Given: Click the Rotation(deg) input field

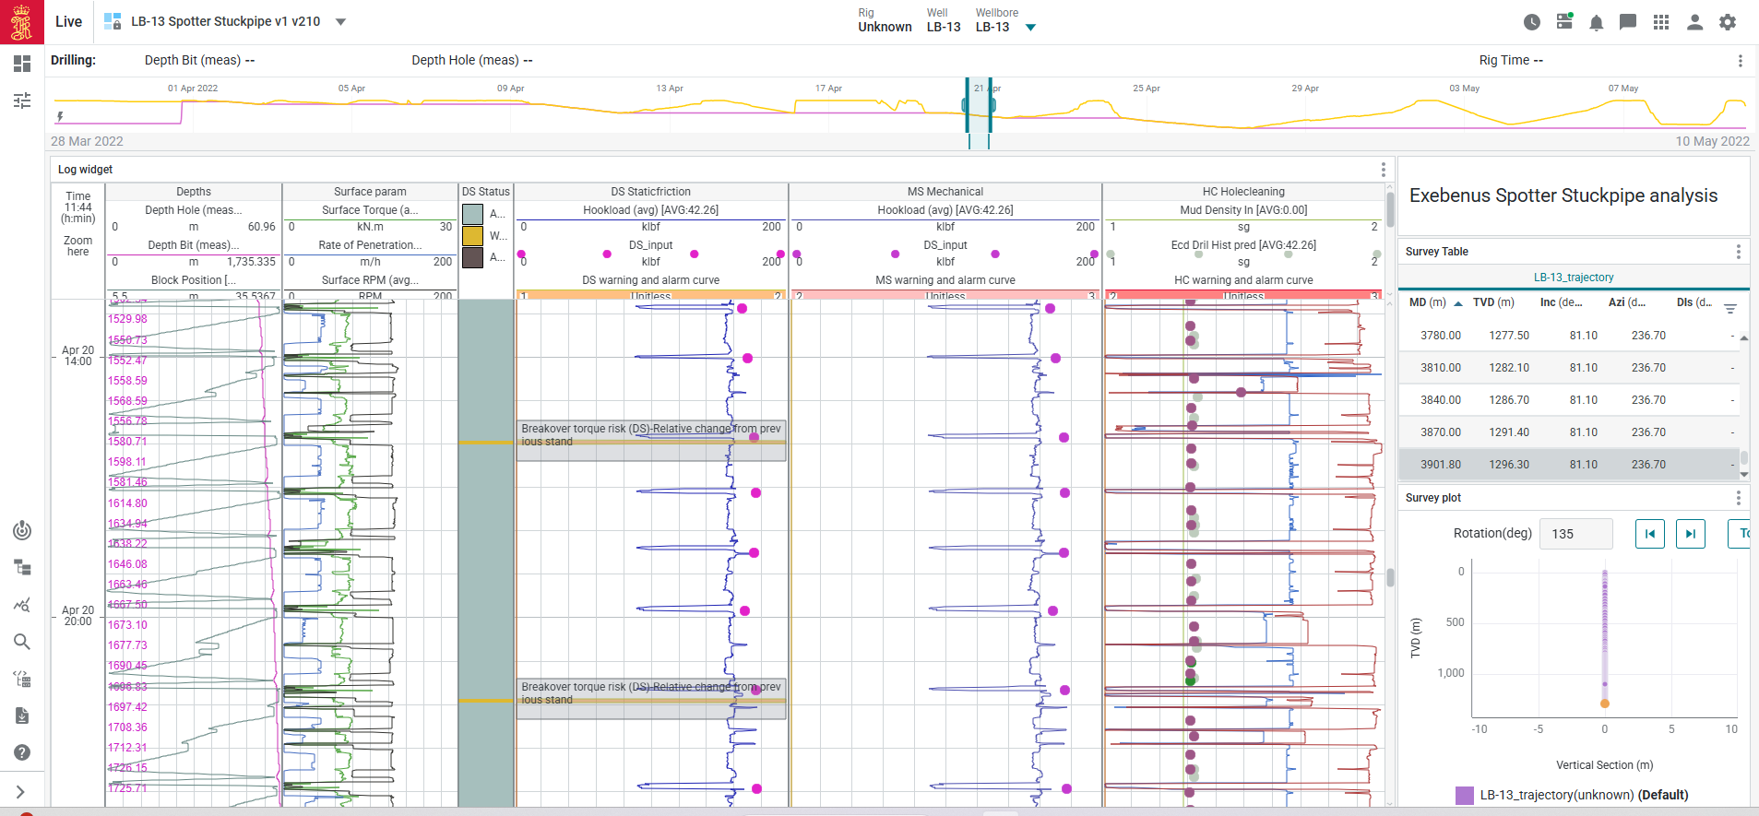Looking at the screenshot, I should (x=1575, y=534).
